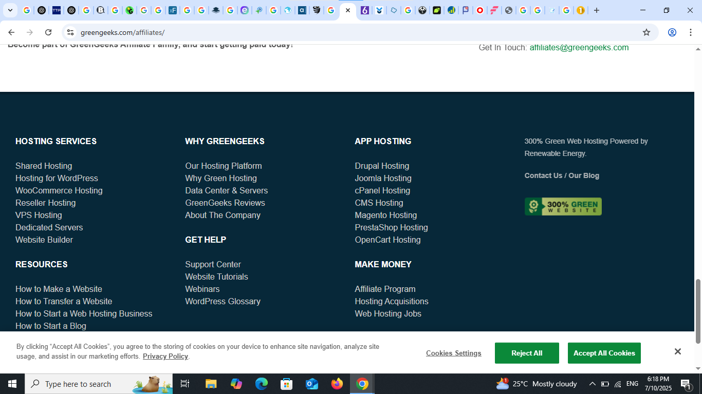Read GreenGeeks Reviews link
The width and height of the screenshot is (702, 394).
click(x=225, y=203)
